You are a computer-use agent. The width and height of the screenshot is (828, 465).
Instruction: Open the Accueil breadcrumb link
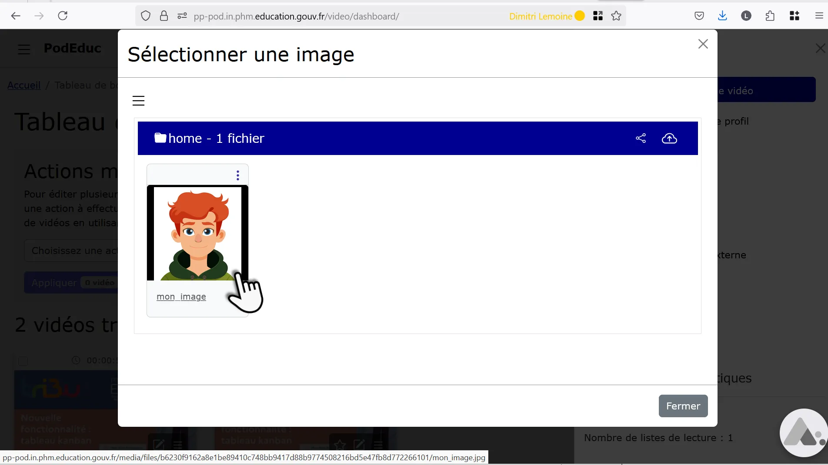24,85
